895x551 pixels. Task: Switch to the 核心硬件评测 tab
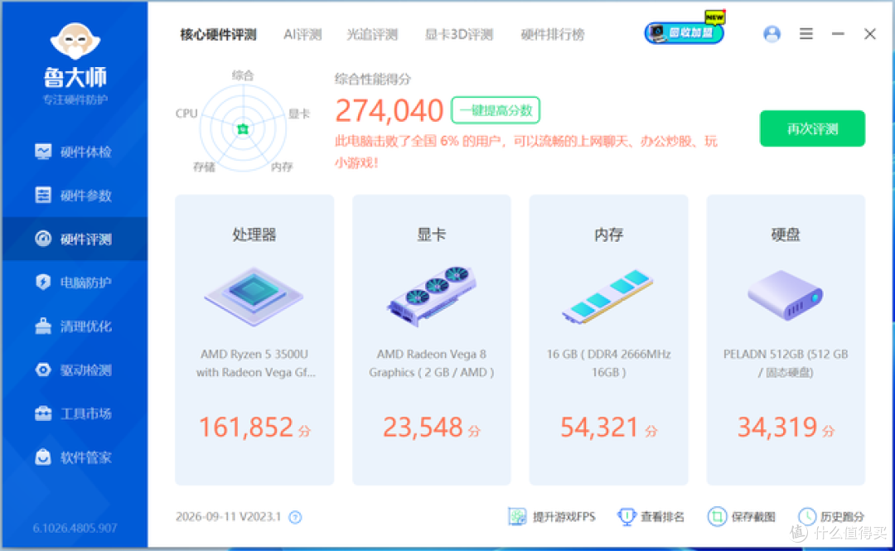point(218,35)
